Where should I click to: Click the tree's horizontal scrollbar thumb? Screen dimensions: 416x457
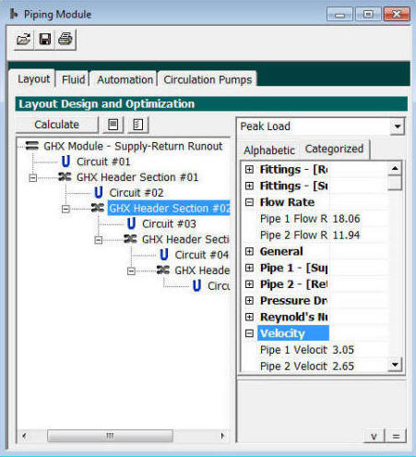tap(110, 436)
